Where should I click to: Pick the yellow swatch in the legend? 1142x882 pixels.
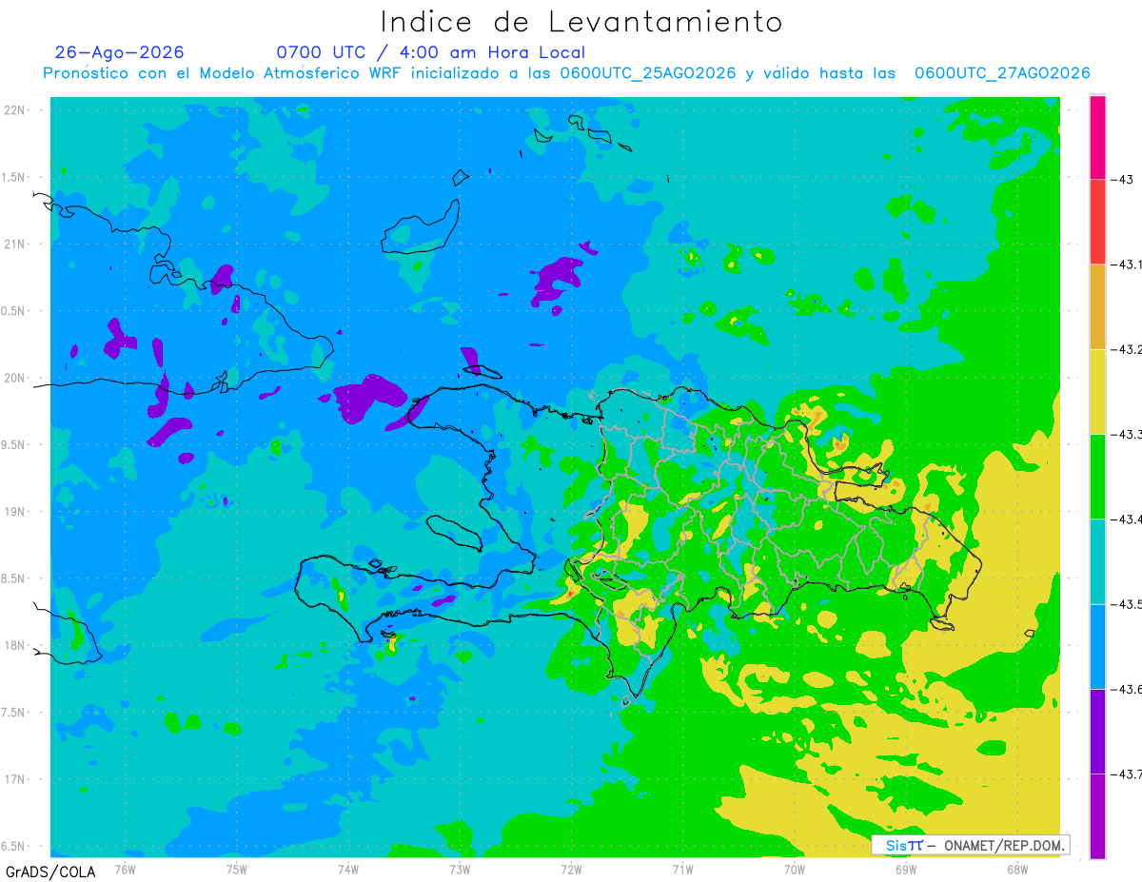(1097, 391)
